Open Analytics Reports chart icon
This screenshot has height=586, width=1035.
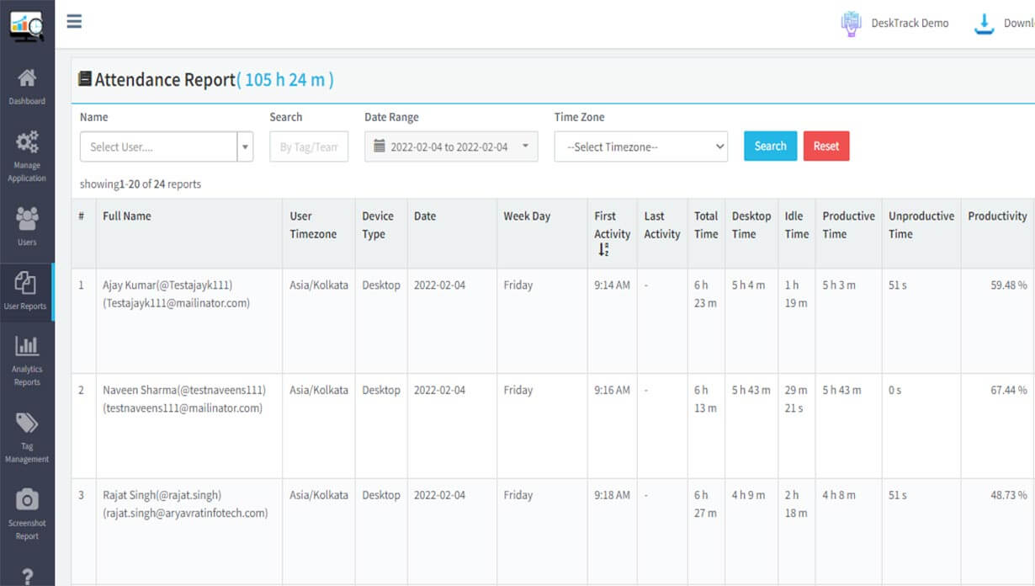point(27,345)
